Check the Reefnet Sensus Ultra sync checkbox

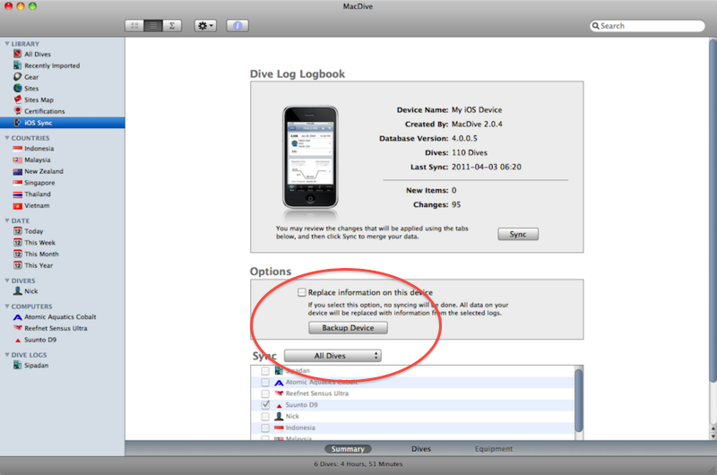(265, 393)
